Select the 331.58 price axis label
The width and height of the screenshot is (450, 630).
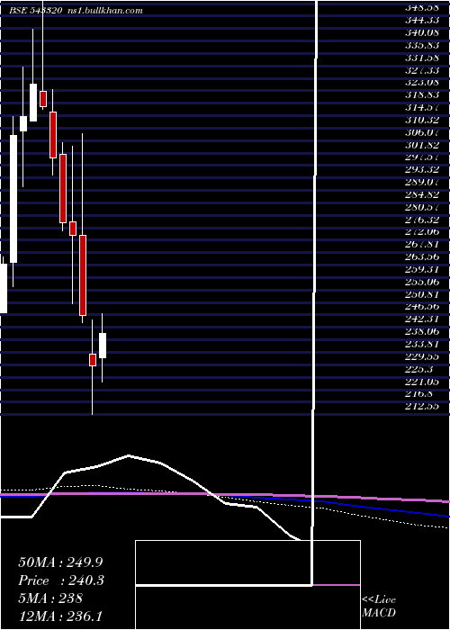point(422,57)
